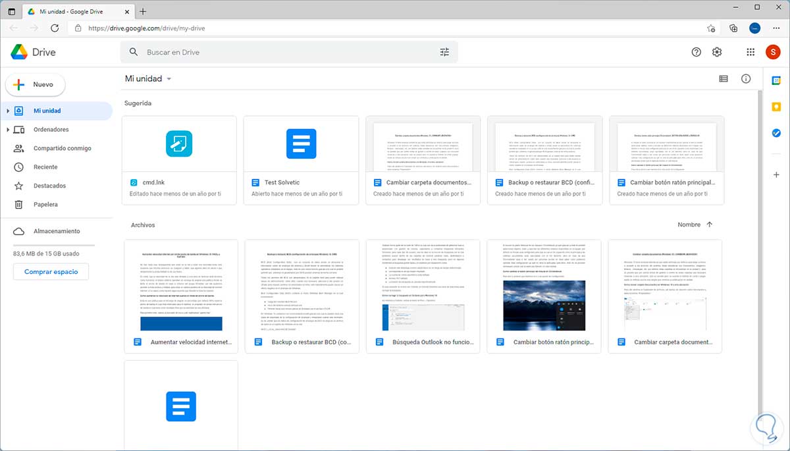Screen dimensions: 790x451
Task: Open suggested cmd.lnk file card
Action: (x=179, y=160)
